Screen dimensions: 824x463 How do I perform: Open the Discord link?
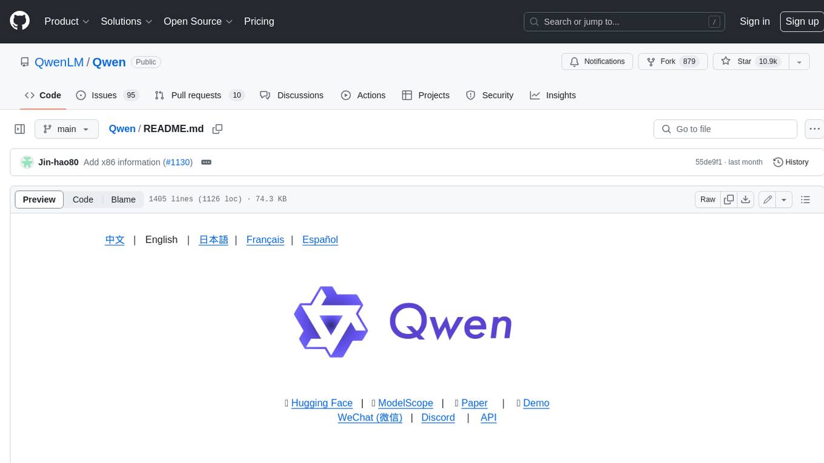(x=438, y=418)
